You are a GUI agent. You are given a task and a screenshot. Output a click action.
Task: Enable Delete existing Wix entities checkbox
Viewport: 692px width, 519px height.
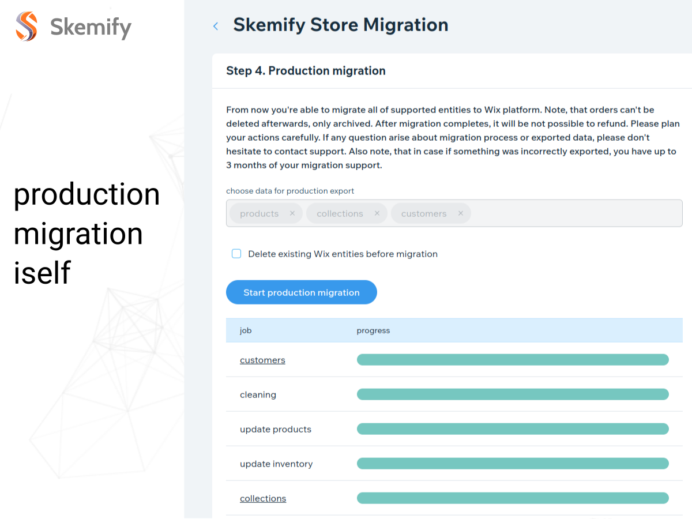tap(236, 254)
